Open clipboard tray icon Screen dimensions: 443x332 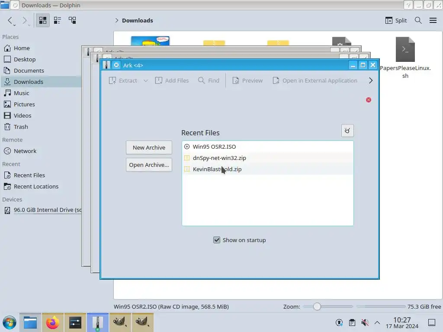tap(352, 322)
